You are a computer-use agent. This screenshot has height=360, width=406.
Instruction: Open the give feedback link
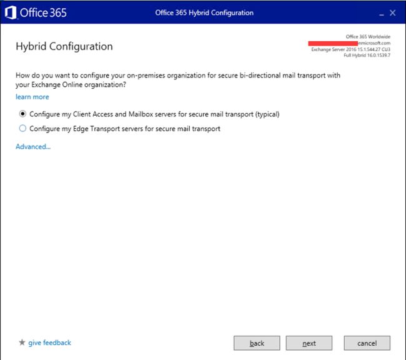49,342
